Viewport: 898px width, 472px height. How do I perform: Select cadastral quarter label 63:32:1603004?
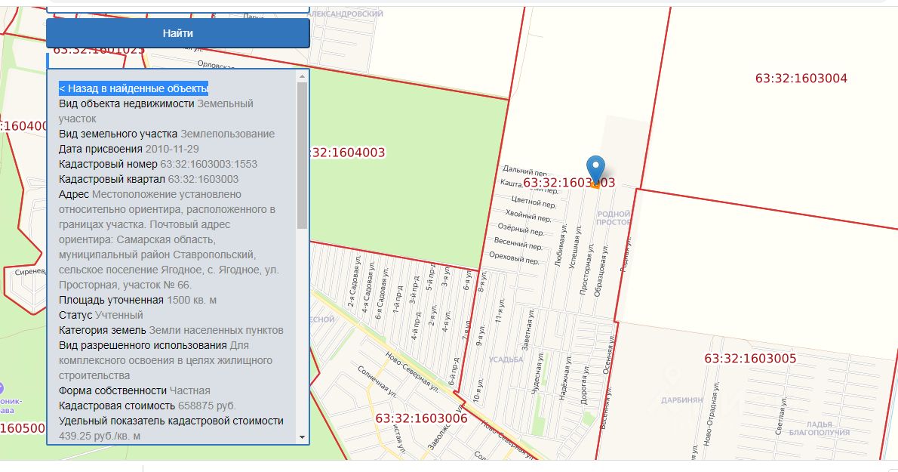801,79
